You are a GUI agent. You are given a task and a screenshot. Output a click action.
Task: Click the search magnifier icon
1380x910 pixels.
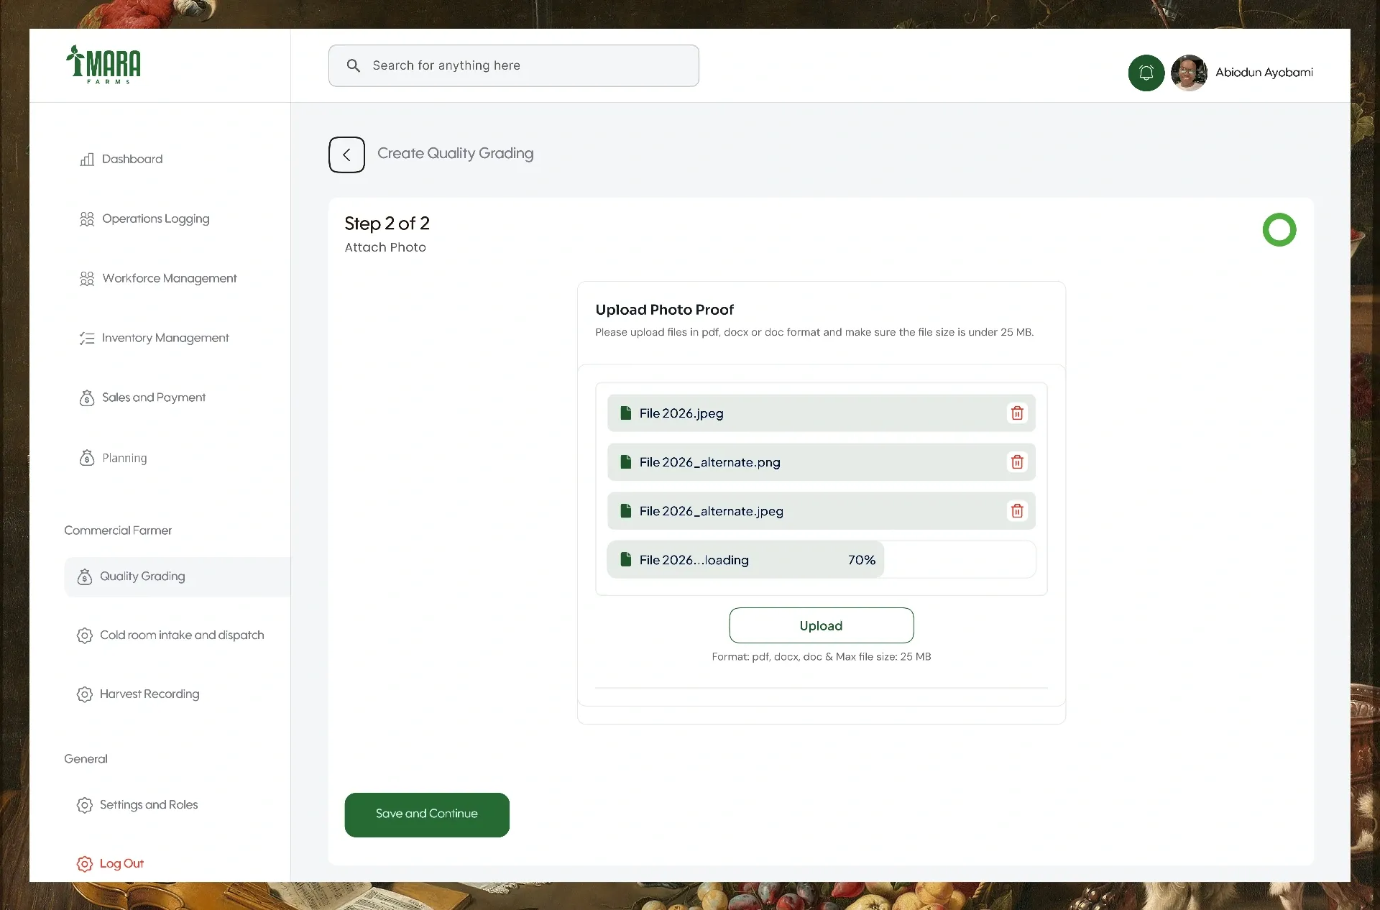pos(353,65)
